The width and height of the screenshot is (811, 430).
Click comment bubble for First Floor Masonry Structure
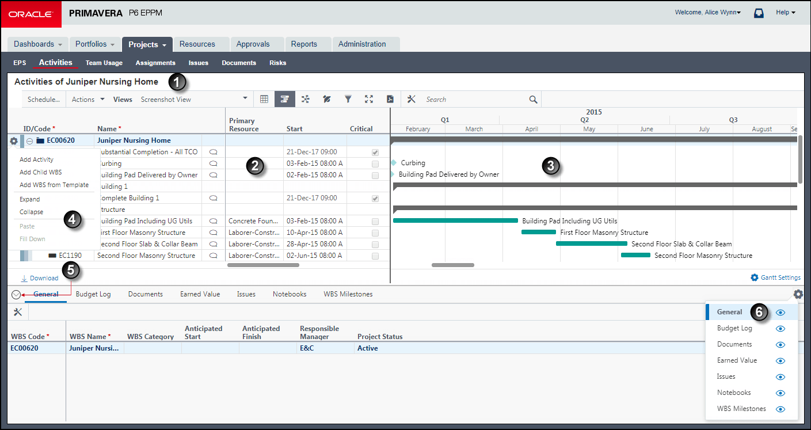tap(214, 233)
